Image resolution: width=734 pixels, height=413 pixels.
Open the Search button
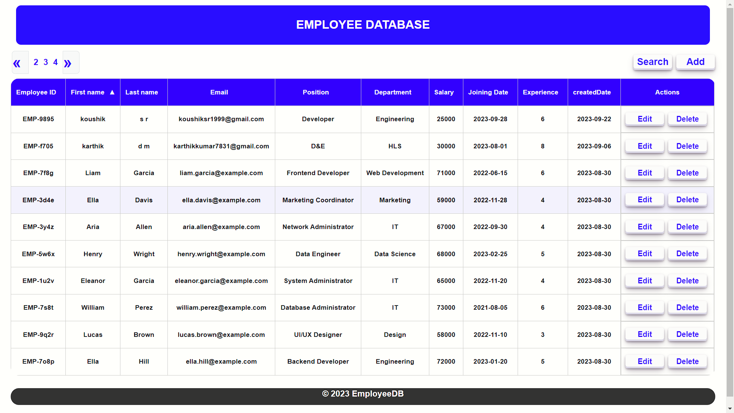tap(652, 62)
